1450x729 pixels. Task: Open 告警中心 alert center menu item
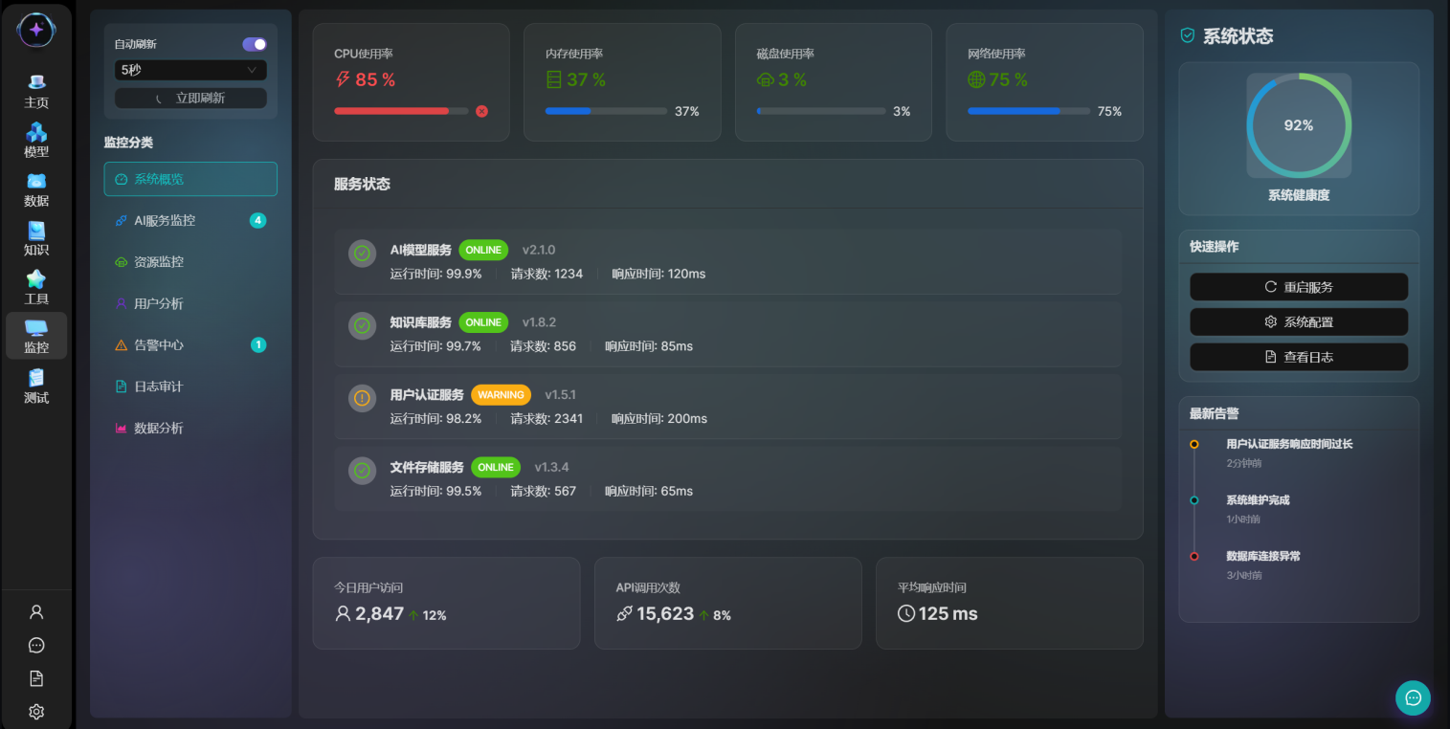pyautogui.click(x=190, y=344)
